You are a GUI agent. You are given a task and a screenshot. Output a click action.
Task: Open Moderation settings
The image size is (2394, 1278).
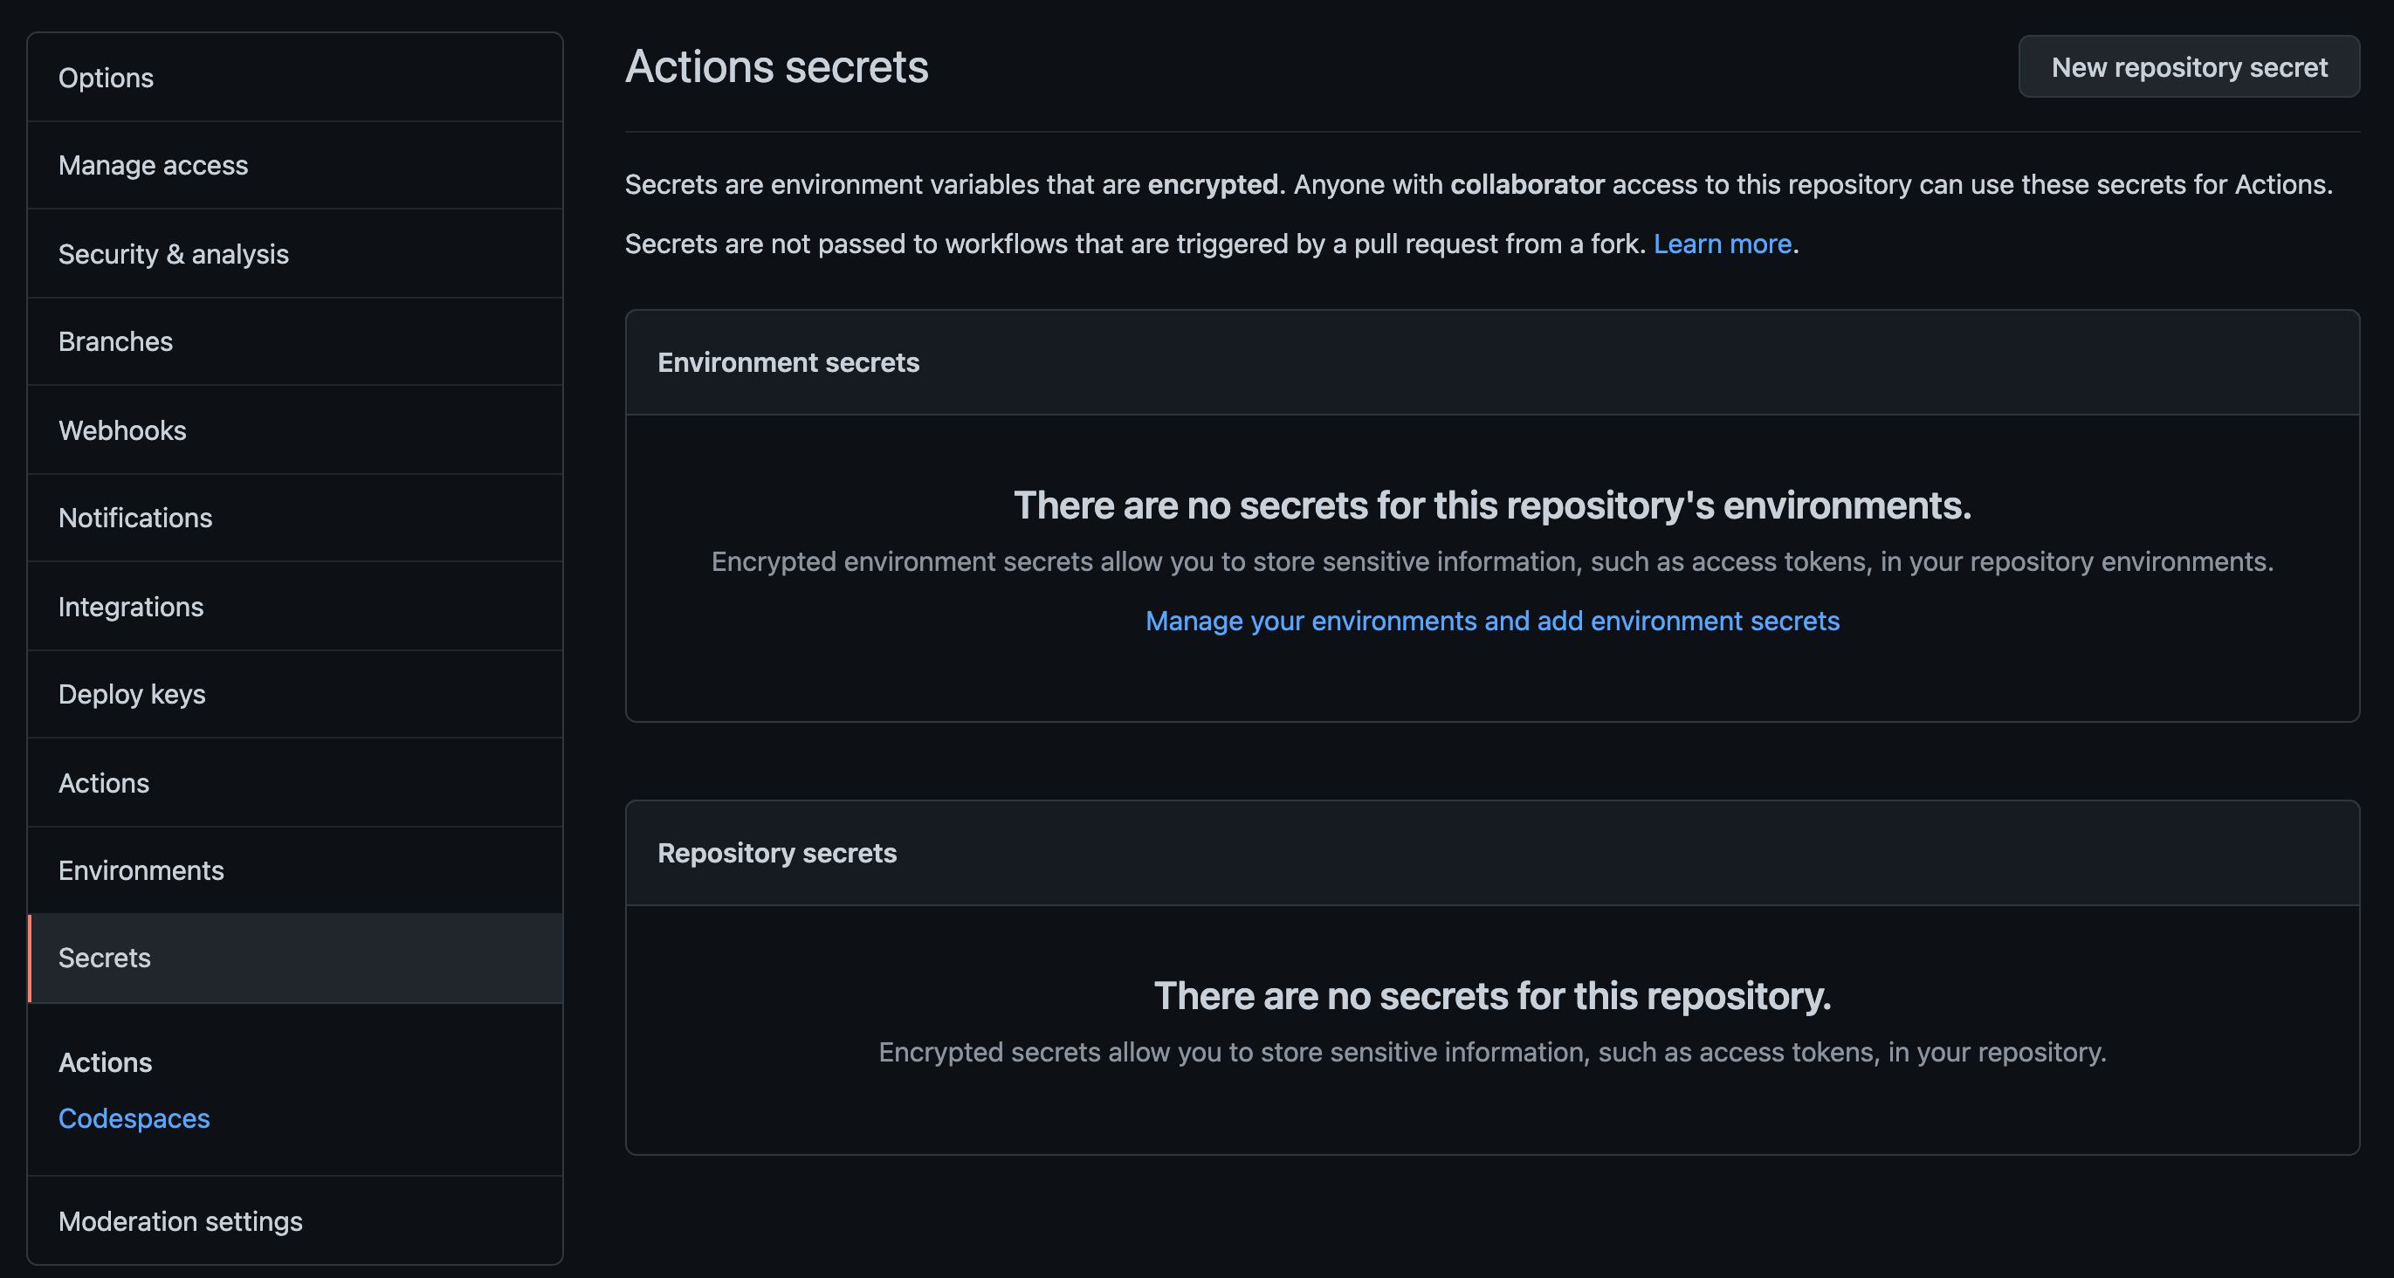point(181,1221)
